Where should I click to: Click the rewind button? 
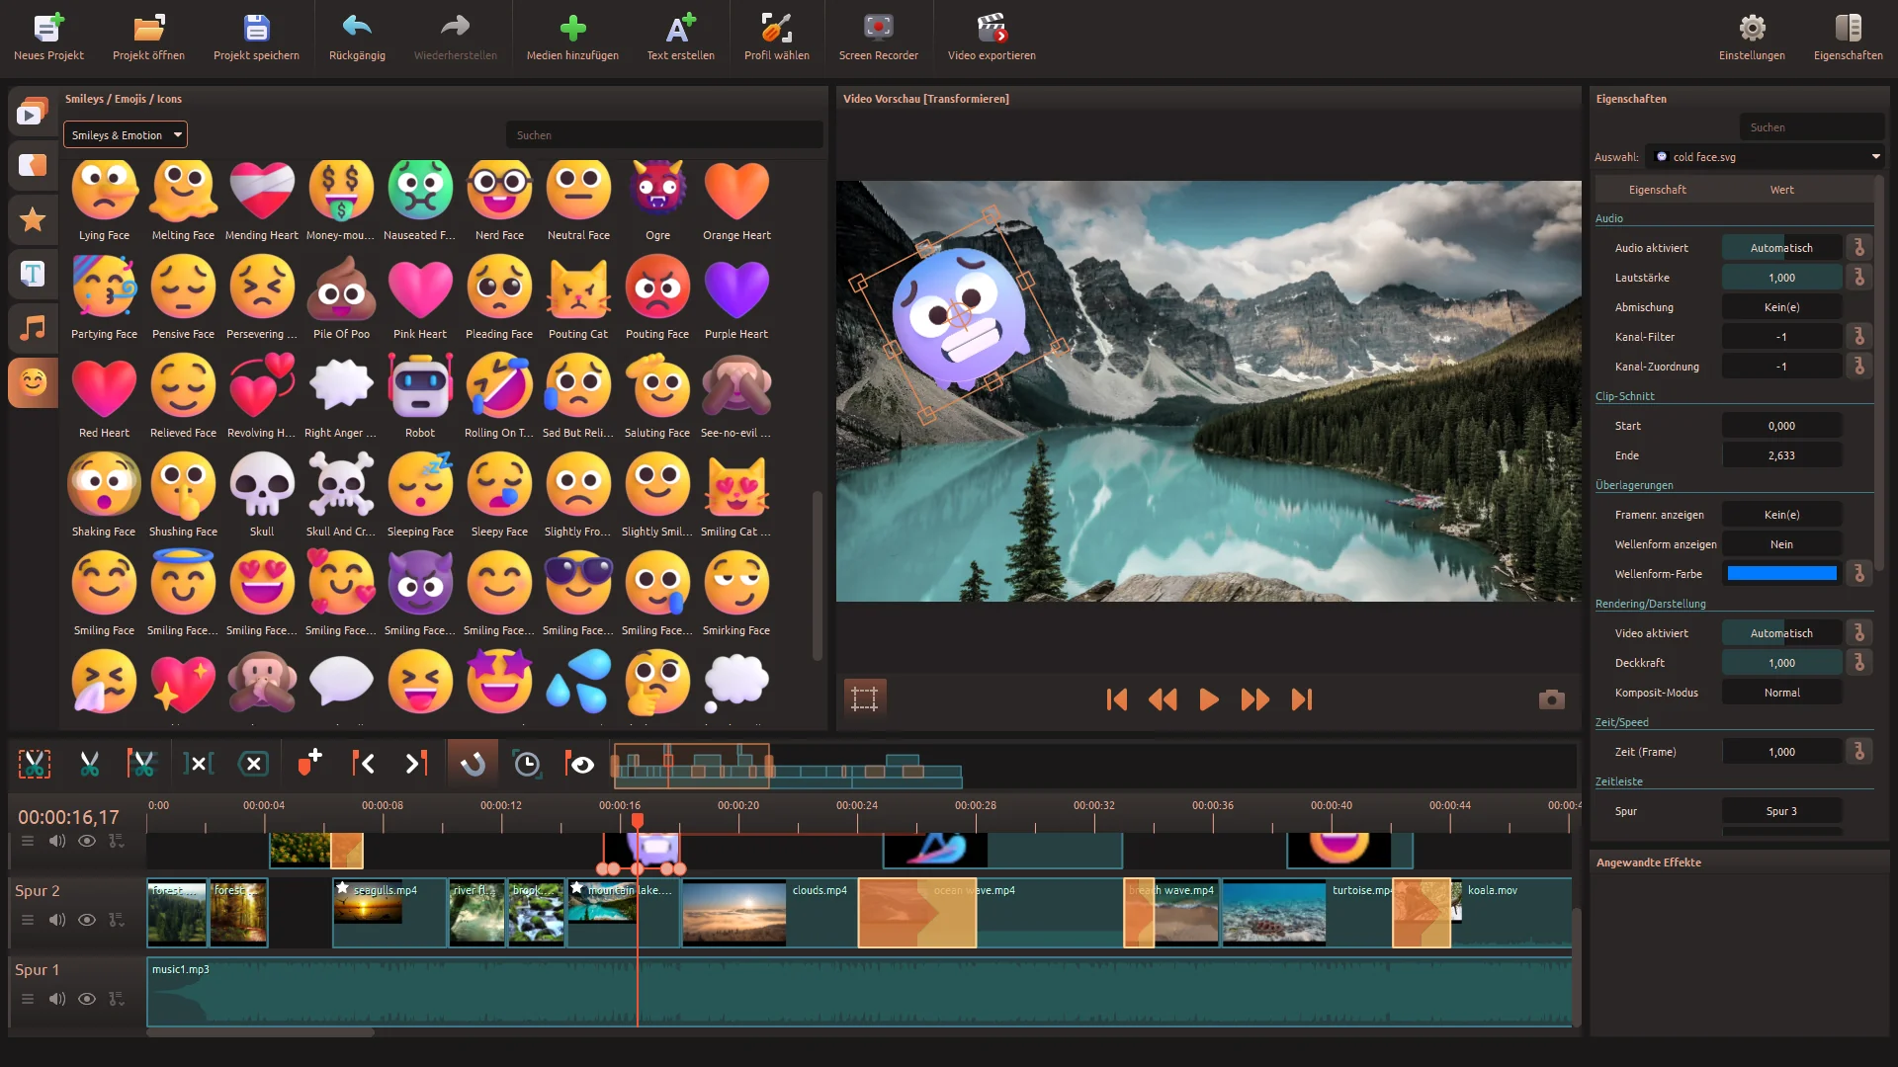point(1163,699)
